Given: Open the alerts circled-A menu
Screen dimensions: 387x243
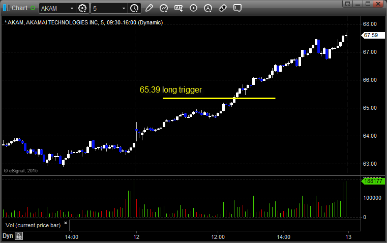Looking at the screenshot, I should pyautogui.click(x=208, y=8).
